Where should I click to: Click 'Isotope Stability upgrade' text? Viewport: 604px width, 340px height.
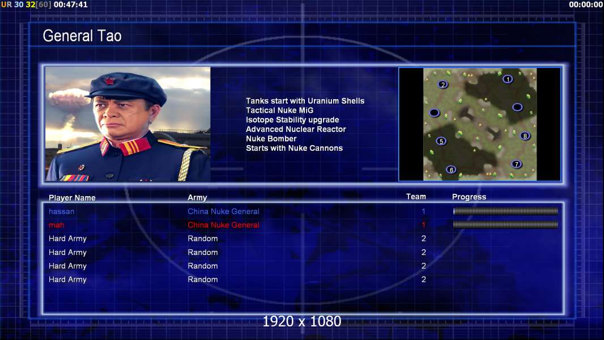pos(292,120)
